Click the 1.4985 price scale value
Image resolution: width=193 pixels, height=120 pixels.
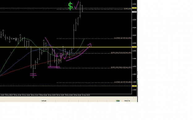click(134, 59)
